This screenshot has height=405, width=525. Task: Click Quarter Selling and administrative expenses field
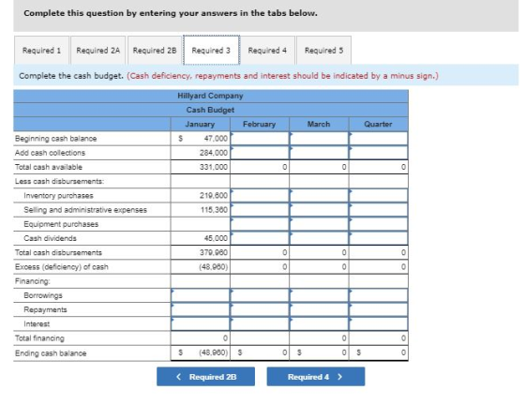pos(379,210)
